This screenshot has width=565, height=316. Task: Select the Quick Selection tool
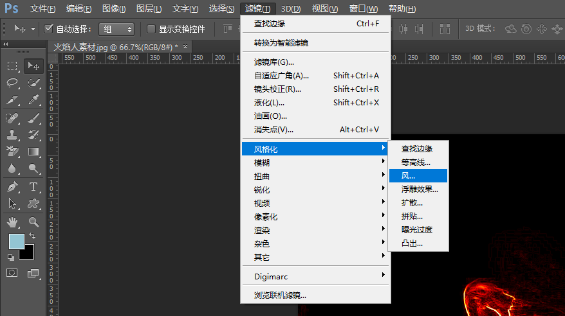[x=33, y=83]
